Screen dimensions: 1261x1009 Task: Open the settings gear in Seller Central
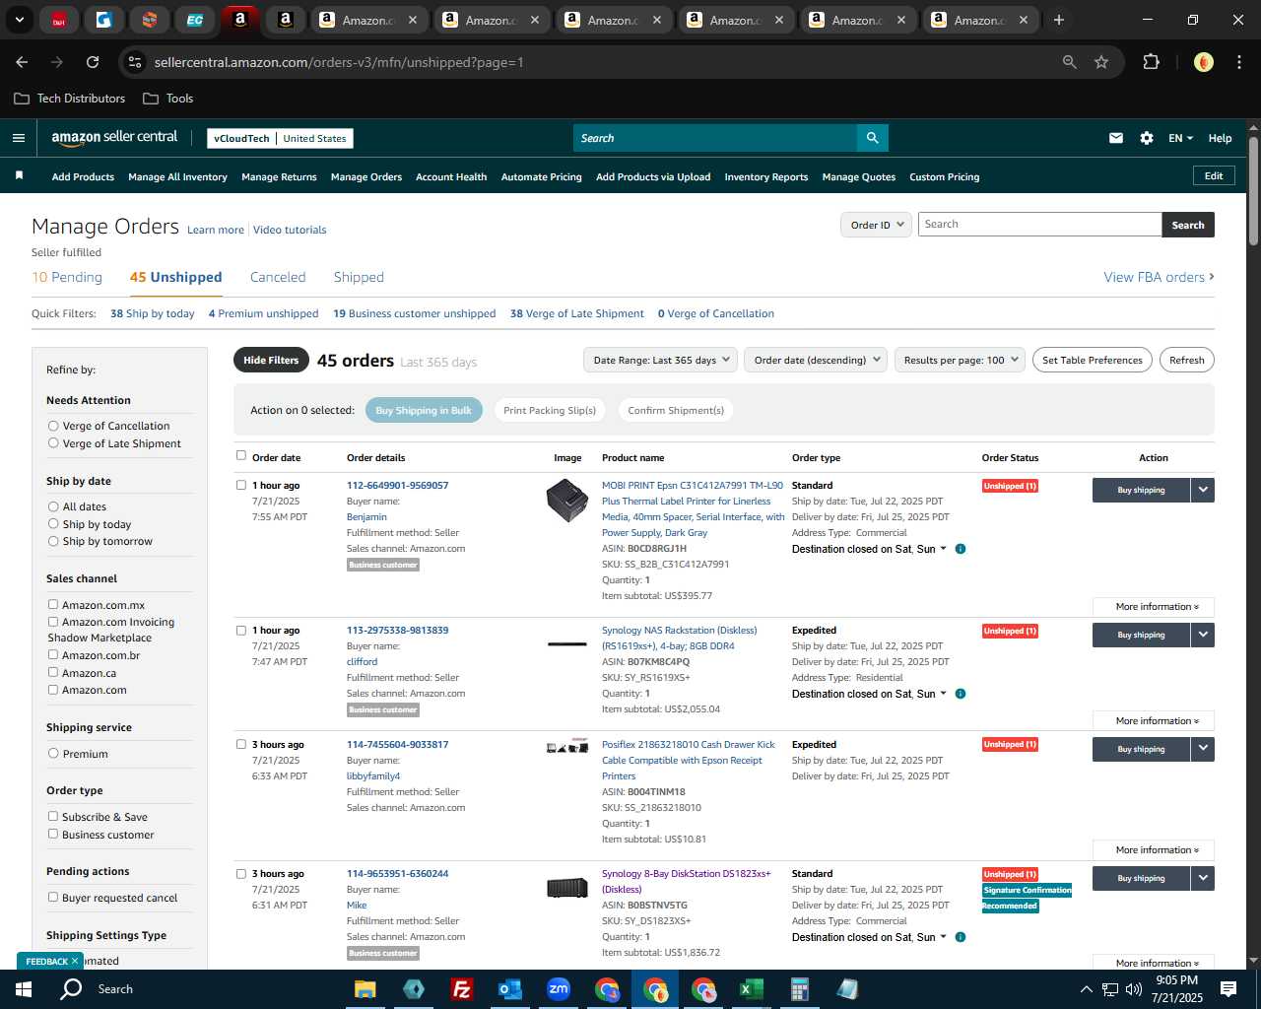pos(1147,138)
